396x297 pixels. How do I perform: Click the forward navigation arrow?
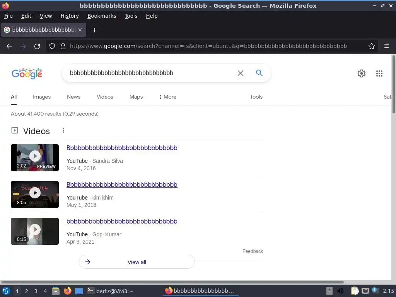(23, 46)
